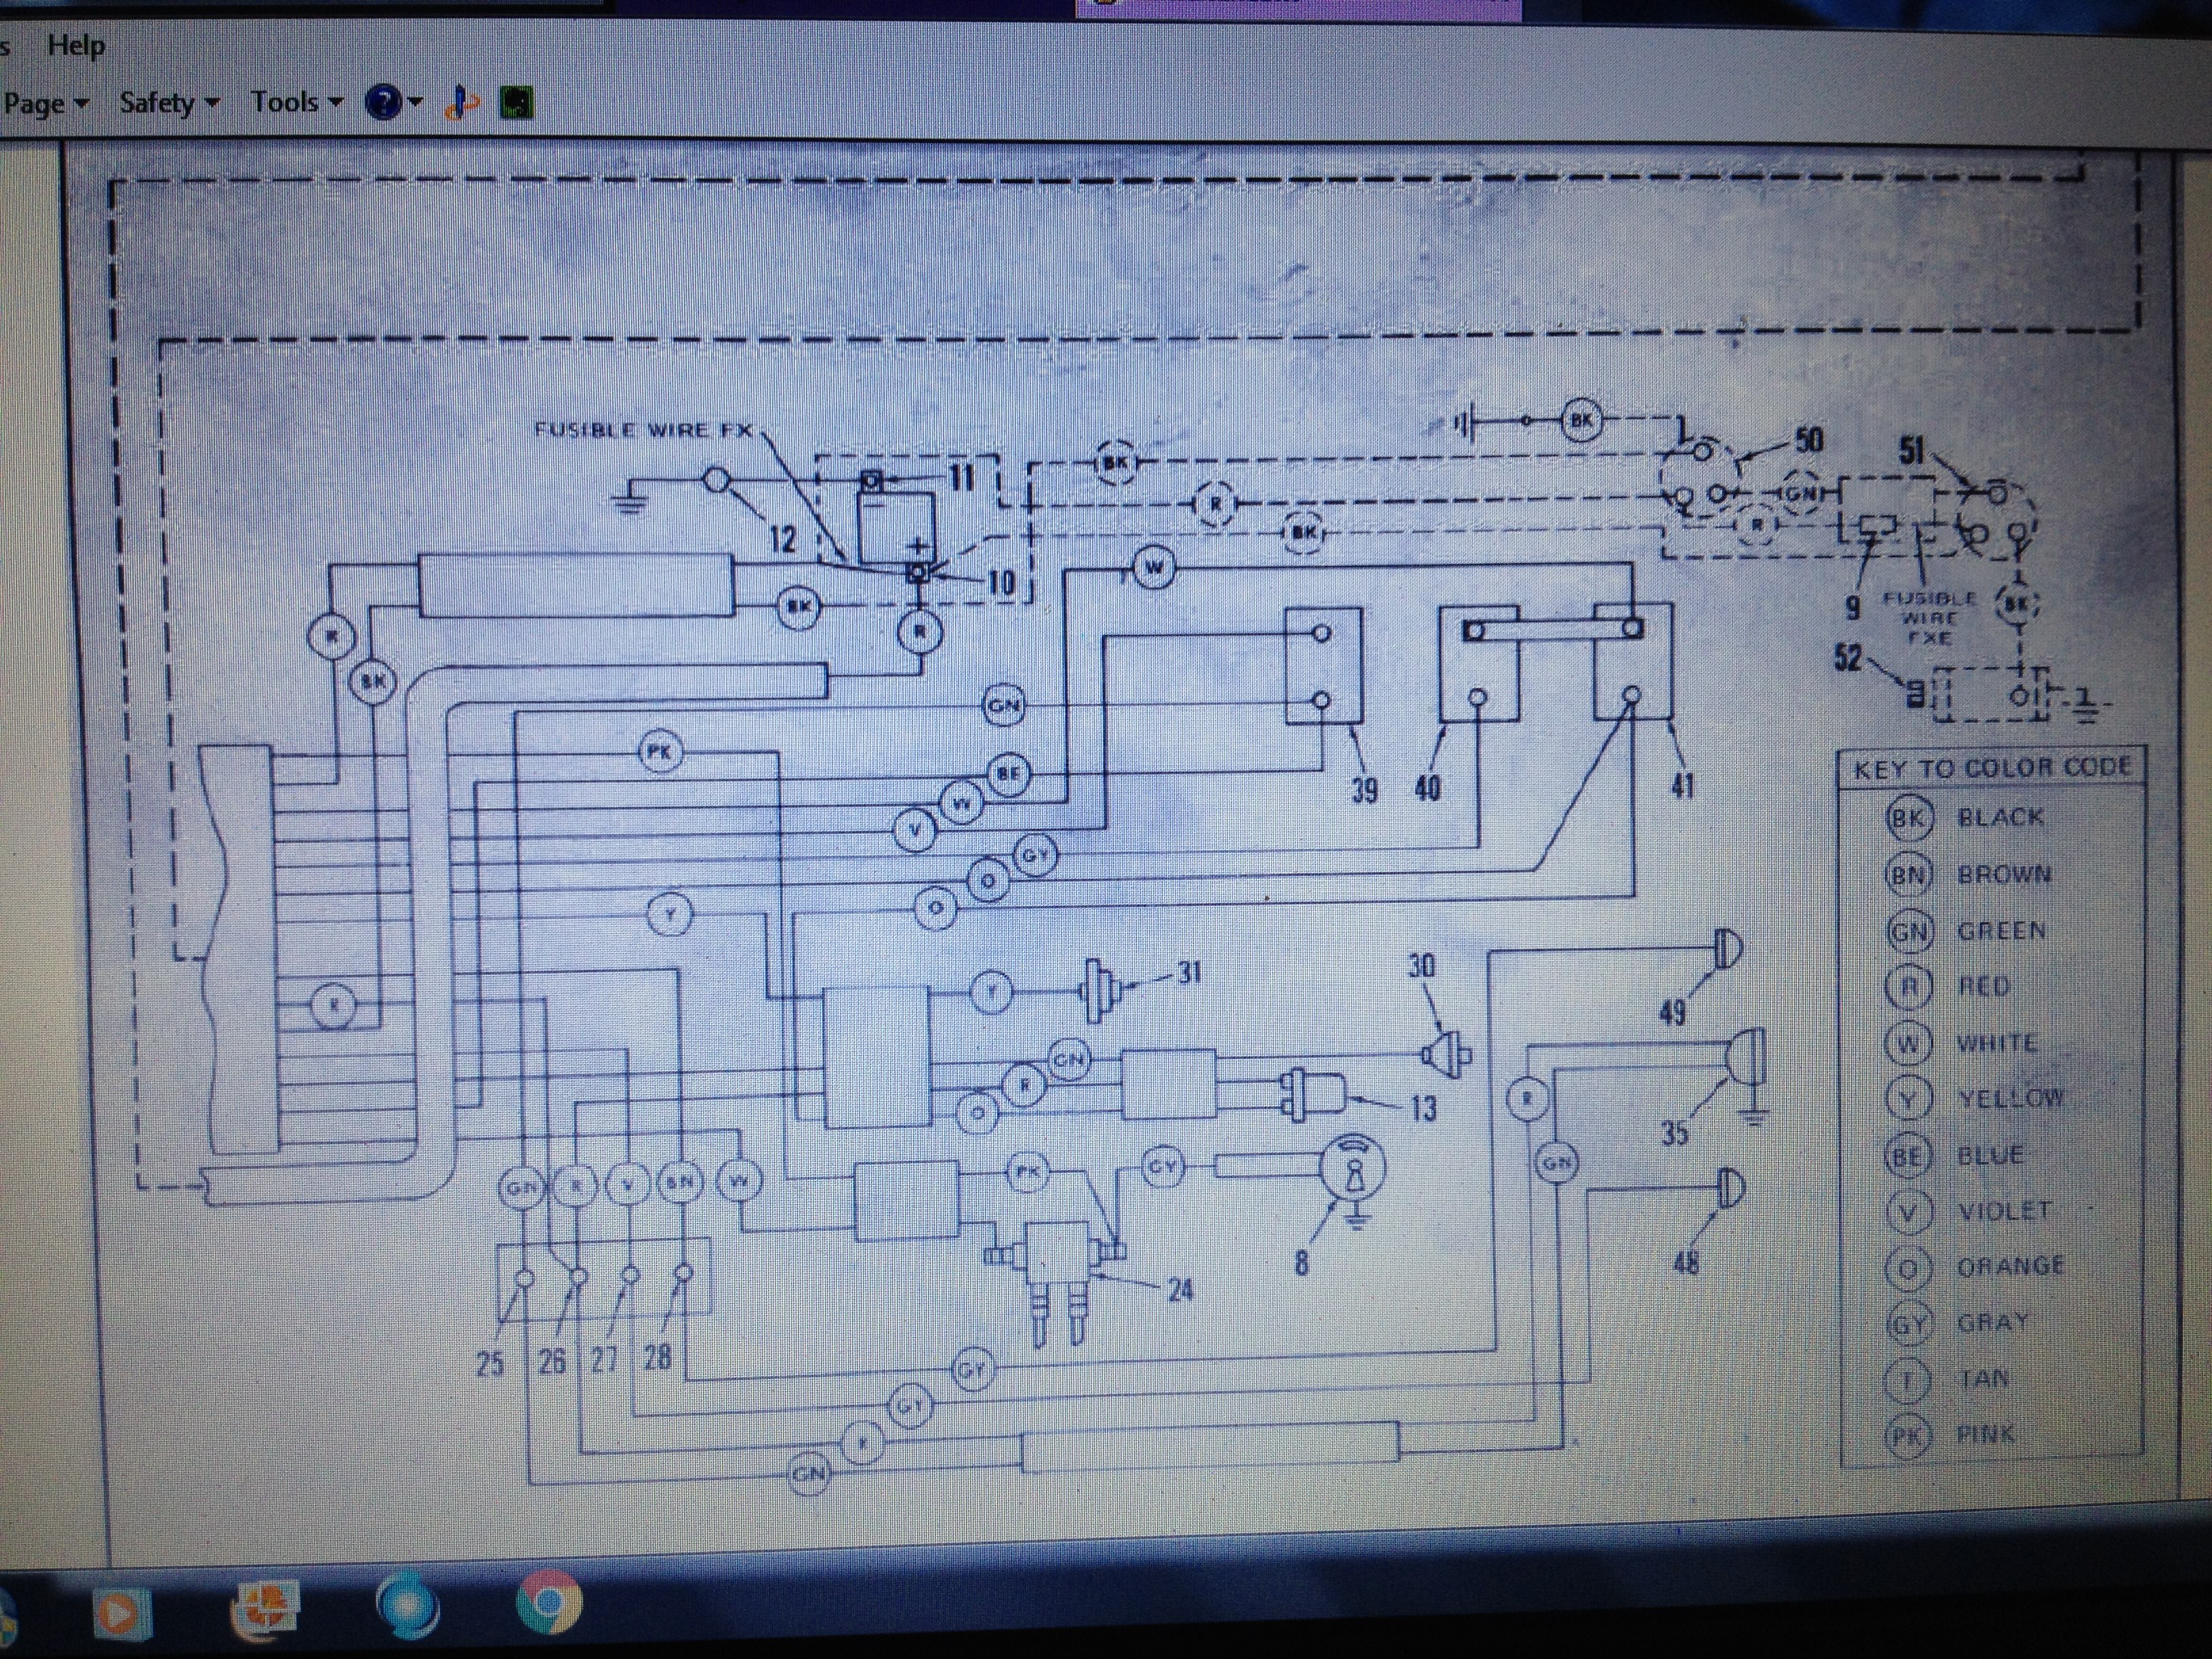Screen dimensions: 2212x1659
Task: Click component number 52 in the diagram
Action: [1848, 657]
